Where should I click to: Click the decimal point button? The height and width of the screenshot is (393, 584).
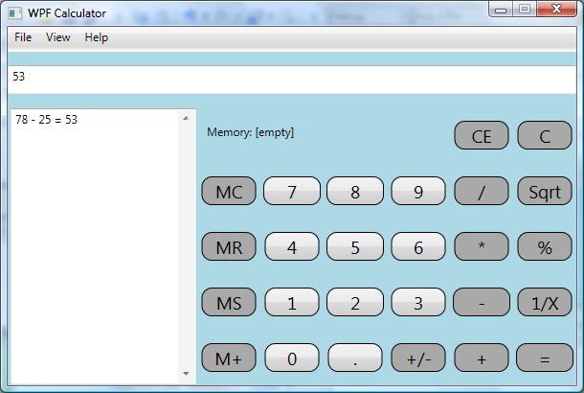point(355,358)
